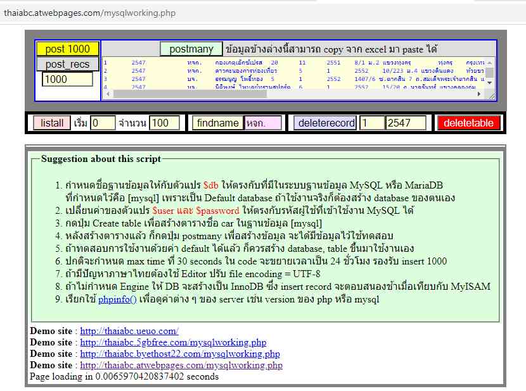Click the deleterecord button
526x391 pixels.
pos(326,123)
